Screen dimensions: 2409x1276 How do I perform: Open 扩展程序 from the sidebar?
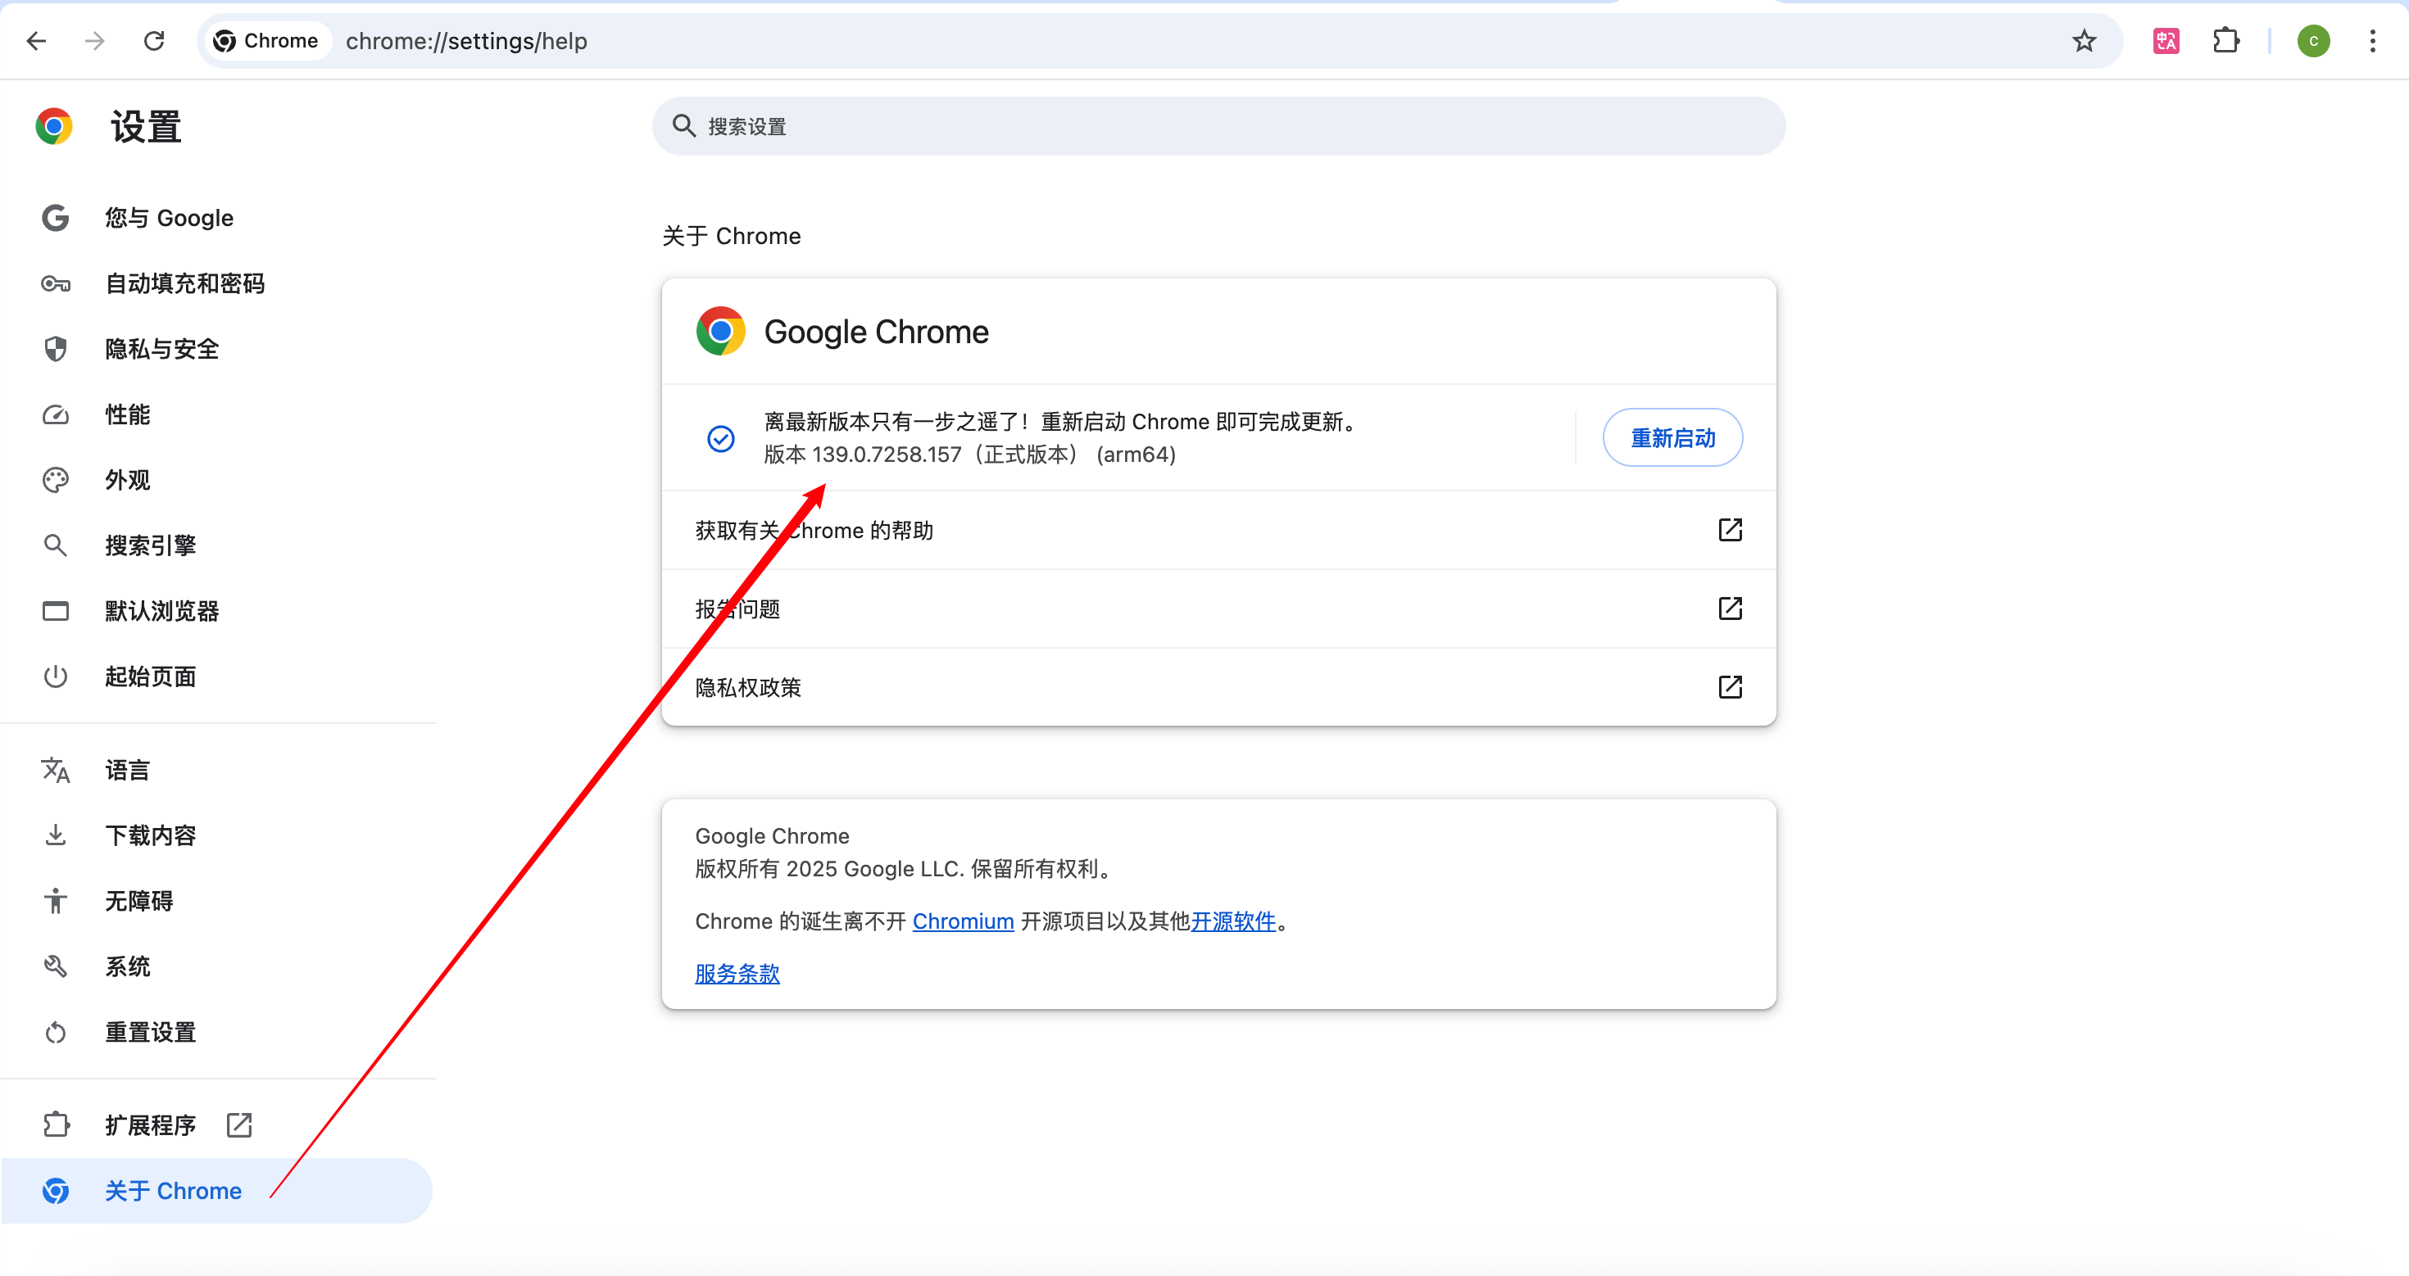[x=217, y=1124]
